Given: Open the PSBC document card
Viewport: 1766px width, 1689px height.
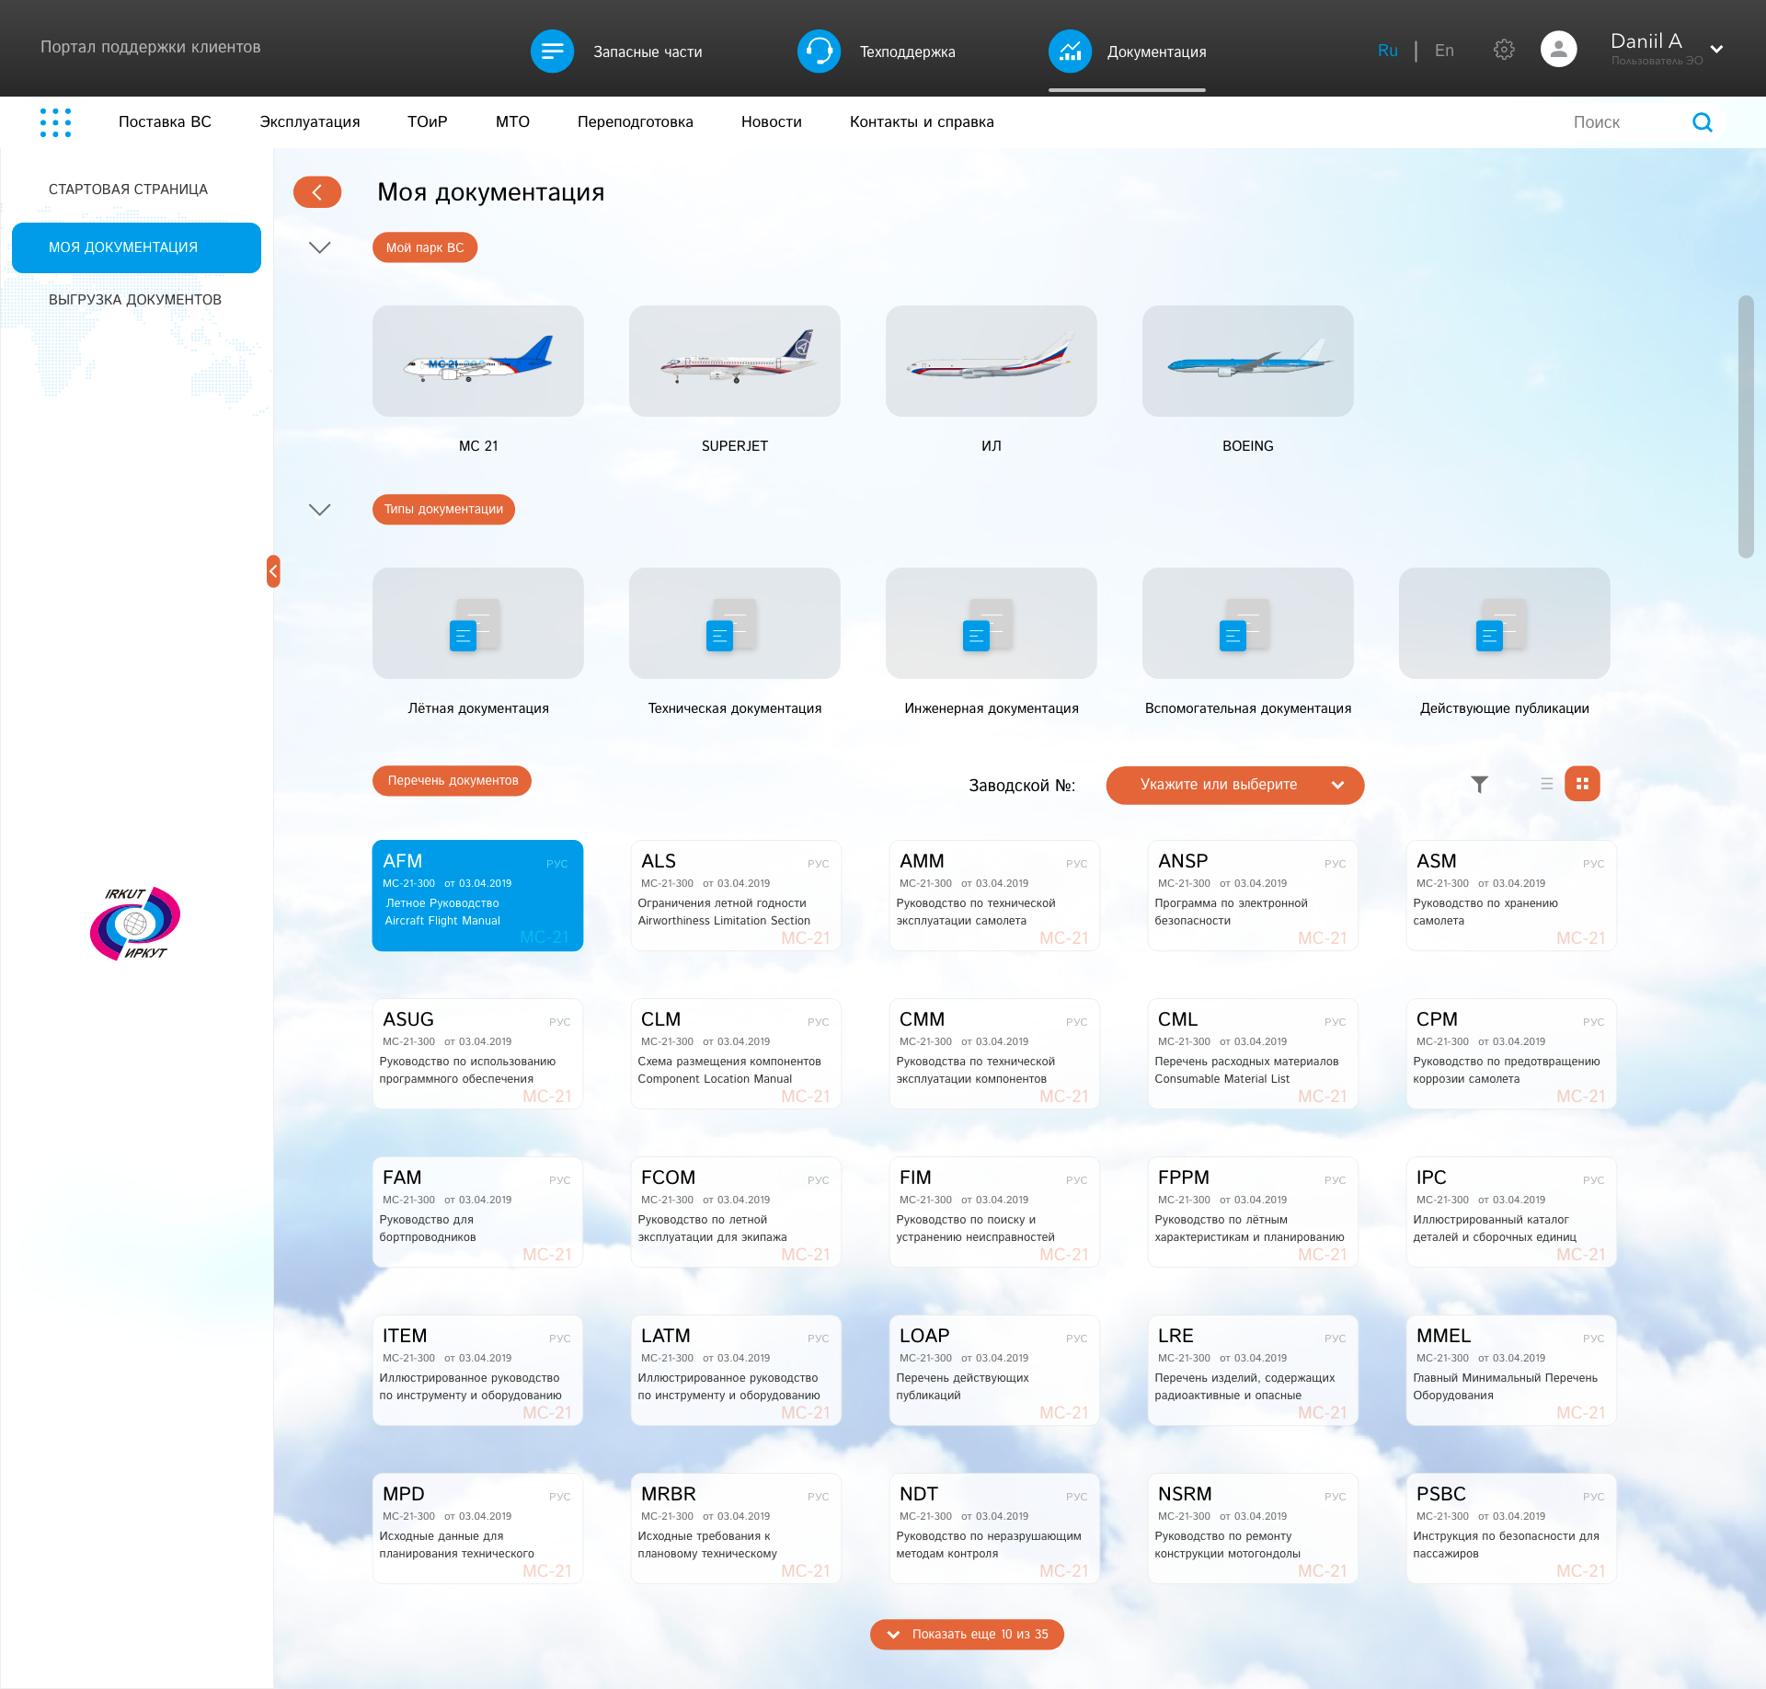Looking at the screenshot, I should tap(1511, 1528).
